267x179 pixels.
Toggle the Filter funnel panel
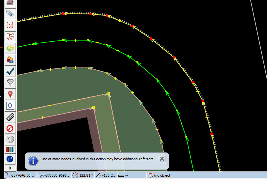(x=10, y=83)
